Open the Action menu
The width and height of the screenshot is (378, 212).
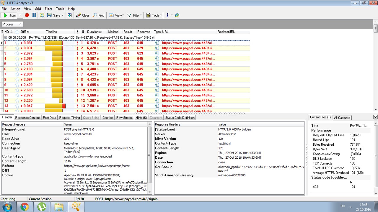(15, 9)
